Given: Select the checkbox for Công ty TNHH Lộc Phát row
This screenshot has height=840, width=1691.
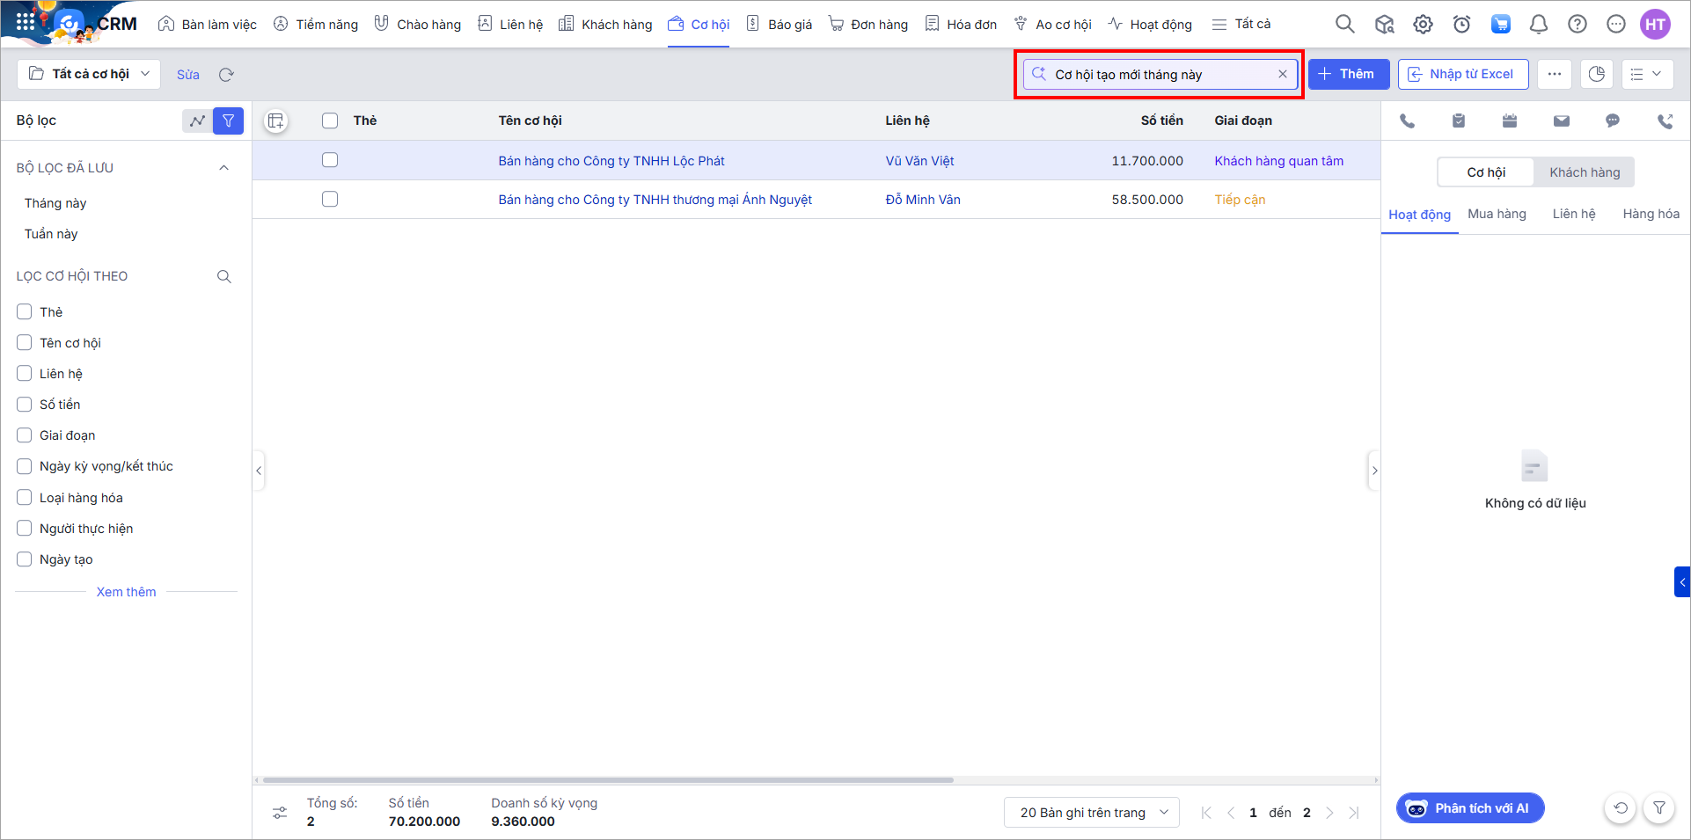Looking at the screenshot, I should [x=330, y=160].
